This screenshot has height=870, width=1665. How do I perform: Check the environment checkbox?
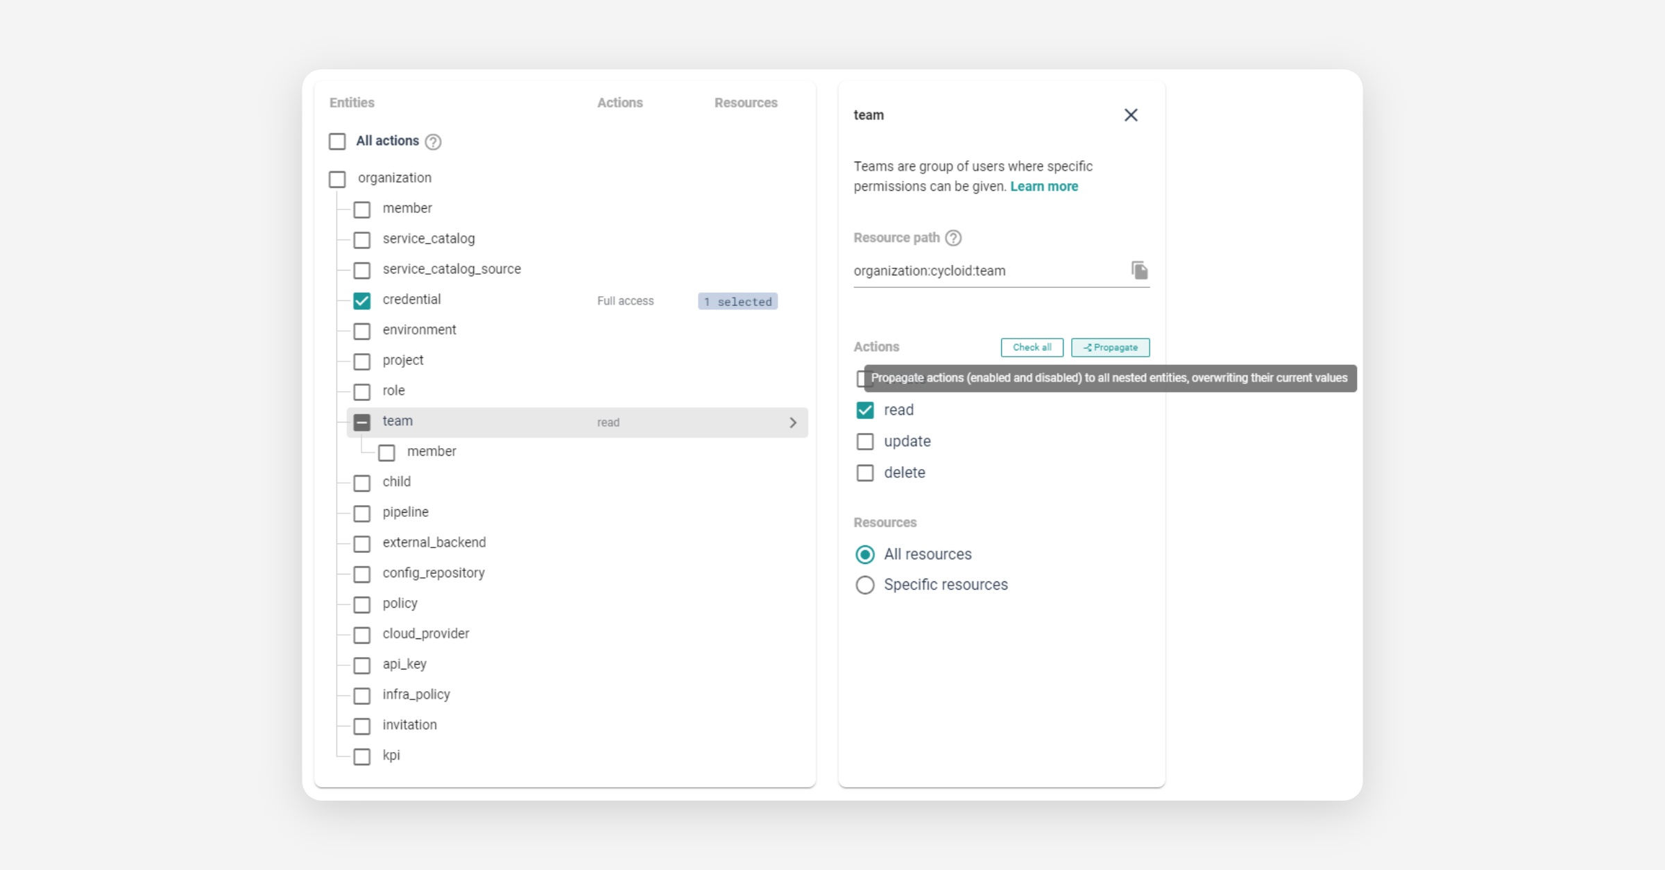[362, 331]
